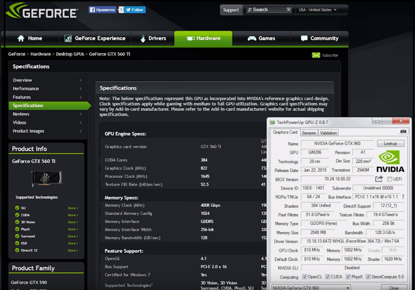415x290 pixels.
Task: Click the BIOS share/export icon in GPU-Z
Action: pyautogui.click(x=379, y=179)
